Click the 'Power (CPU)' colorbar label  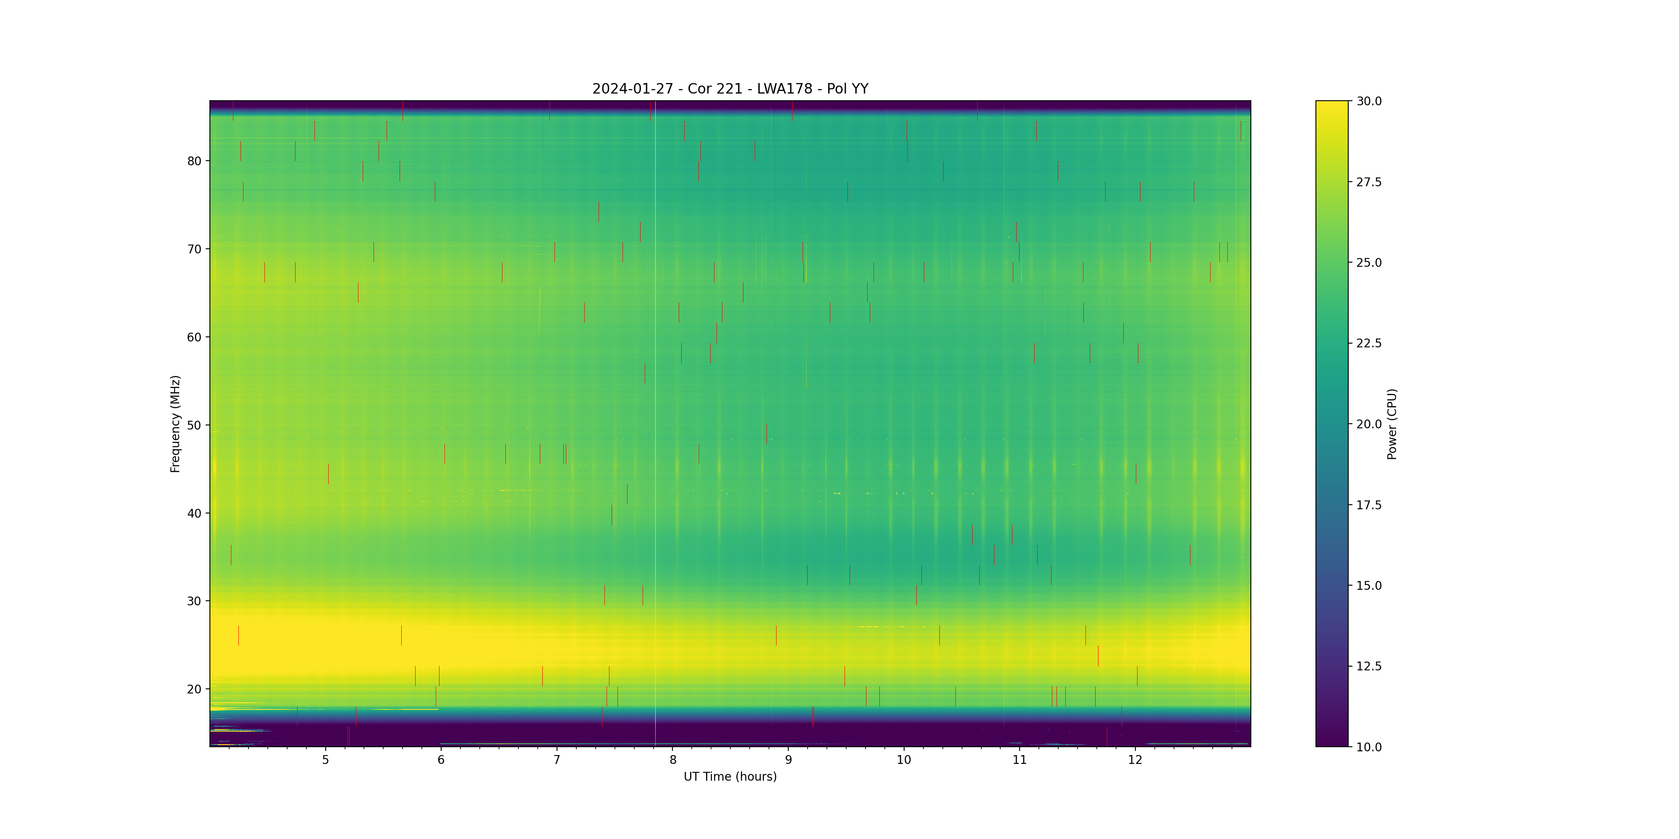point(1391,423)
